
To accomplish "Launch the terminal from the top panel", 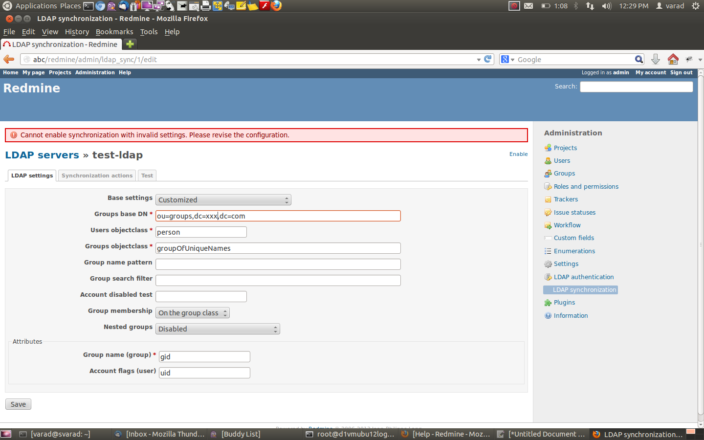I will pyautogui.click(x=88, y=6).
